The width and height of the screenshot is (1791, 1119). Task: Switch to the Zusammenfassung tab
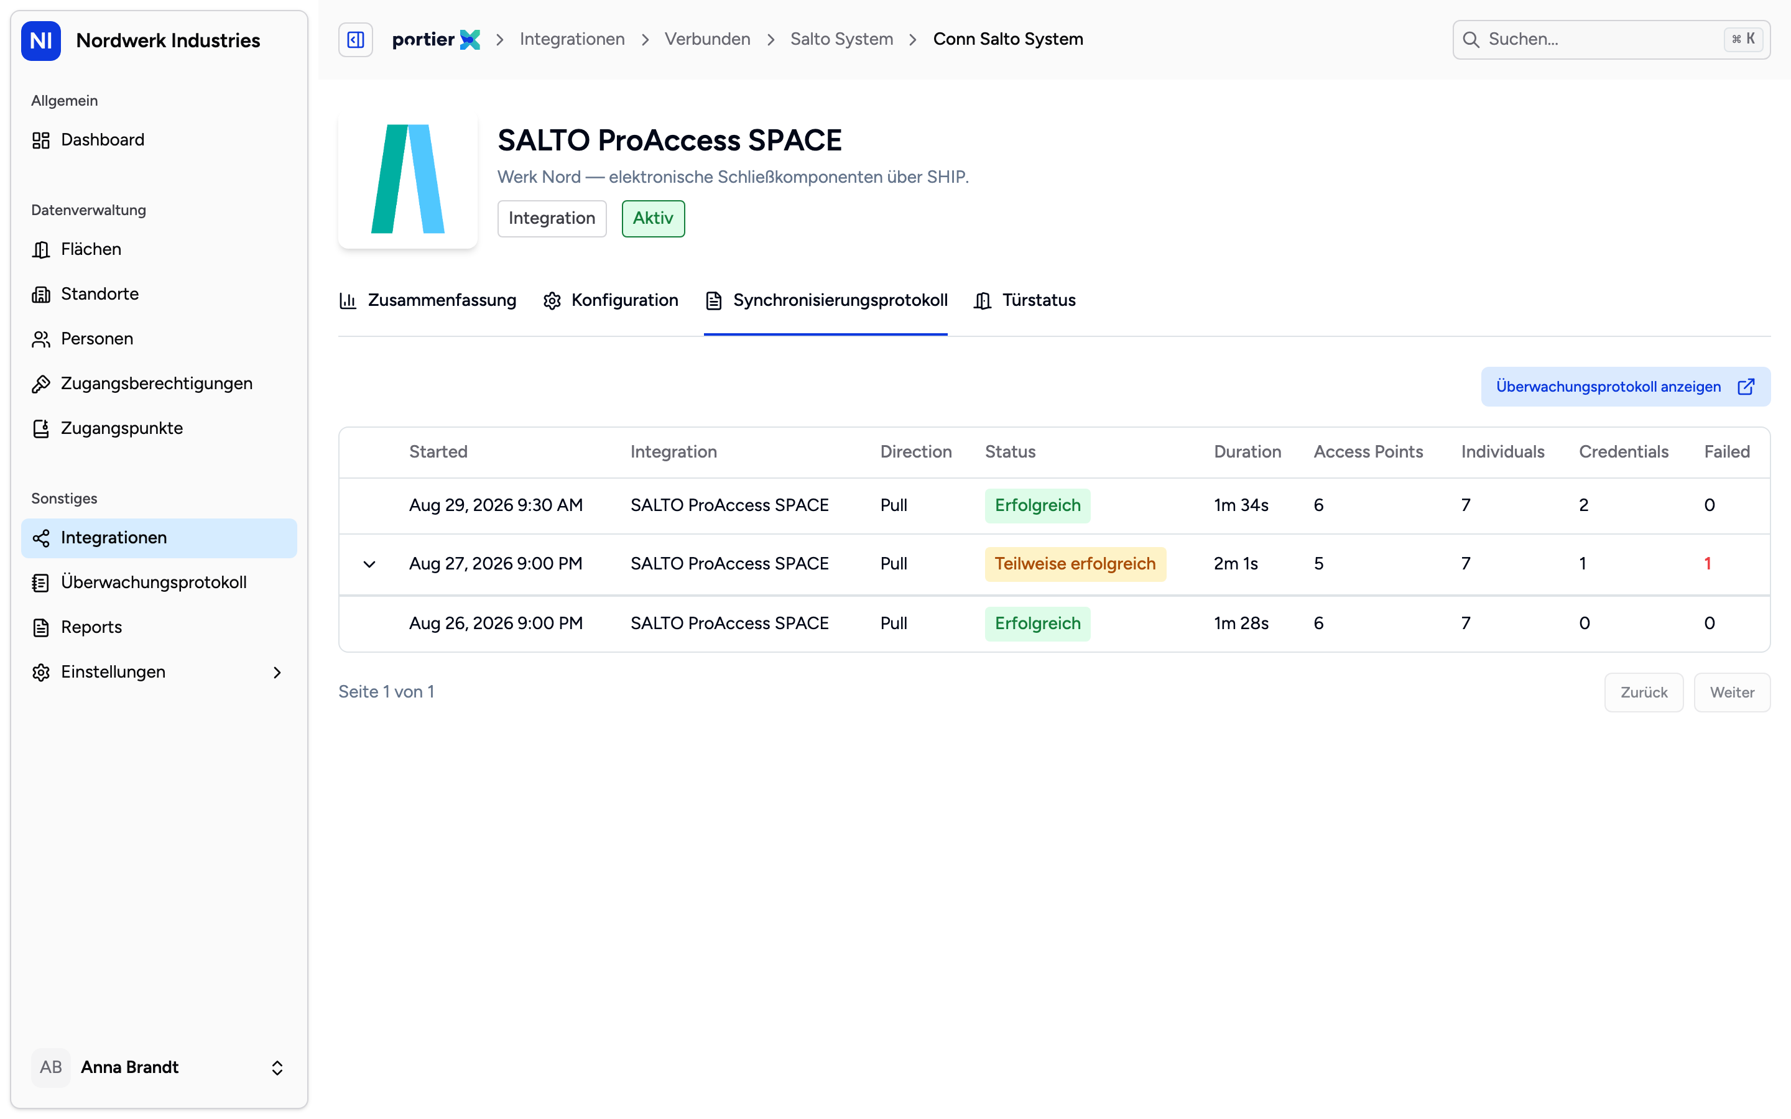tap(428, 300)
